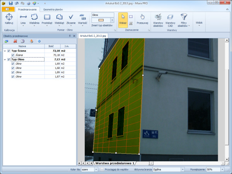This screenshot has width=232, height=174.
Task: Click the Wskaż selection button
Action: coord(123,19)
